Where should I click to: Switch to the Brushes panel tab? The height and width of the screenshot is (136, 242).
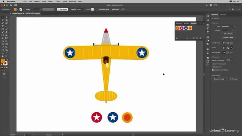(186, 23)
